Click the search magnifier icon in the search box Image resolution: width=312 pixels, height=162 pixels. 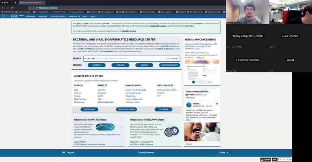(x=167, y=58)
